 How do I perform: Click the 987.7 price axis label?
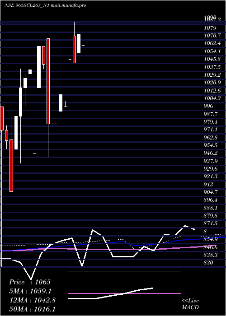(211, 114)
